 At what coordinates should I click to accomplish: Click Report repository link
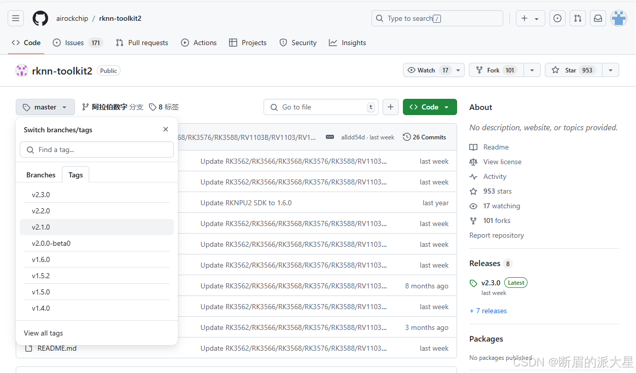click(x=497, y=235)
